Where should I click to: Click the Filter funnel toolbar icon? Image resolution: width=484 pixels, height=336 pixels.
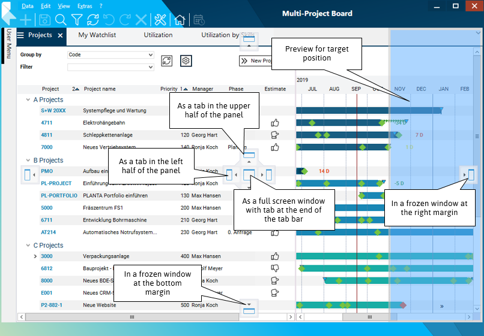[x=77, y=20]
